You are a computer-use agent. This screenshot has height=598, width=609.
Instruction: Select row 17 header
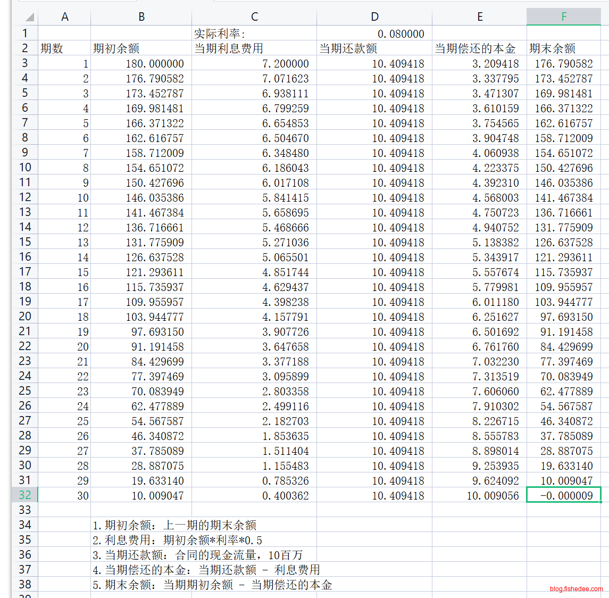[24, 271]
